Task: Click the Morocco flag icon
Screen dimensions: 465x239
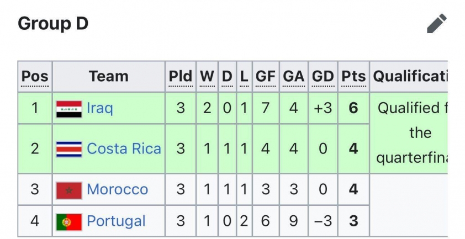Action: 69,190
